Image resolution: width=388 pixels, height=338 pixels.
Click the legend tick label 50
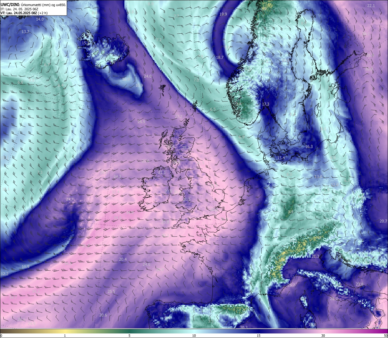(x=385, y=335)
